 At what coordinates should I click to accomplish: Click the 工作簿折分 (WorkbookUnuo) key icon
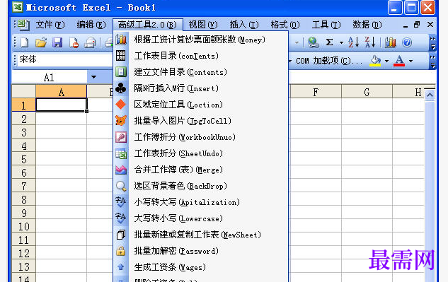[x=121, y=137]
